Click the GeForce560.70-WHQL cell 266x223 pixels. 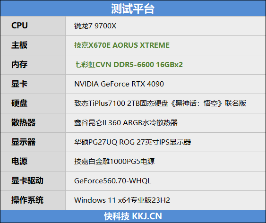pos(112,181)
